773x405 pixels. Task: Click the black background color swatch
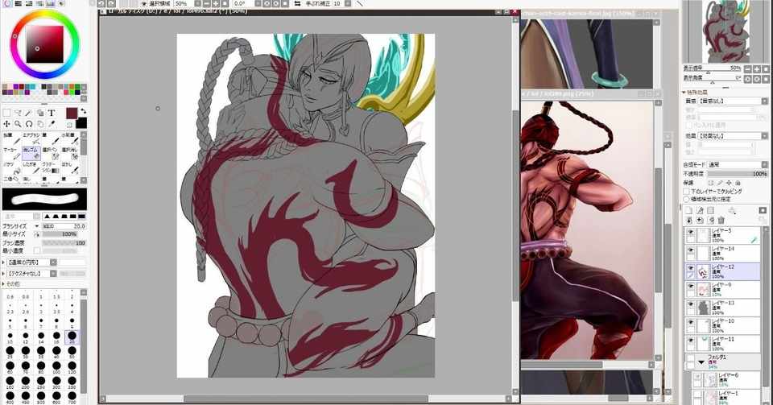[x=82, y=122]
